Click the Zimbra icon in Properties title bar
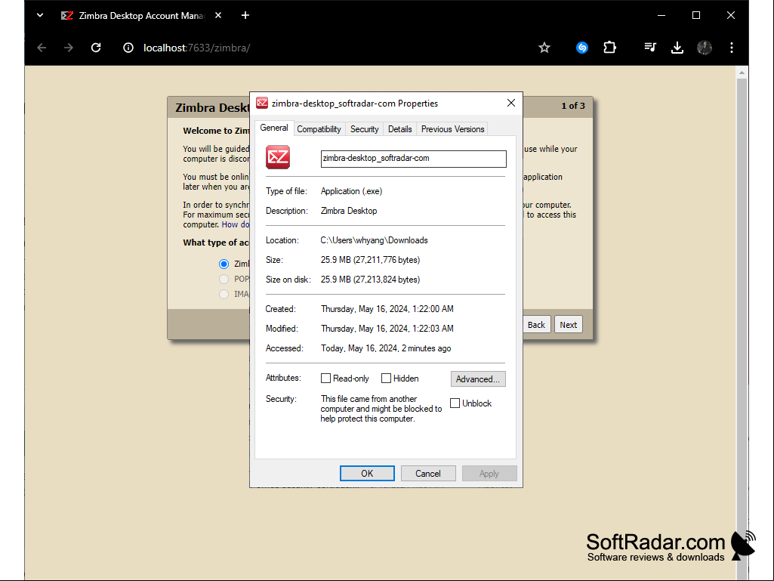This screenshot has height=581, width=774. [x=261, y=103]
